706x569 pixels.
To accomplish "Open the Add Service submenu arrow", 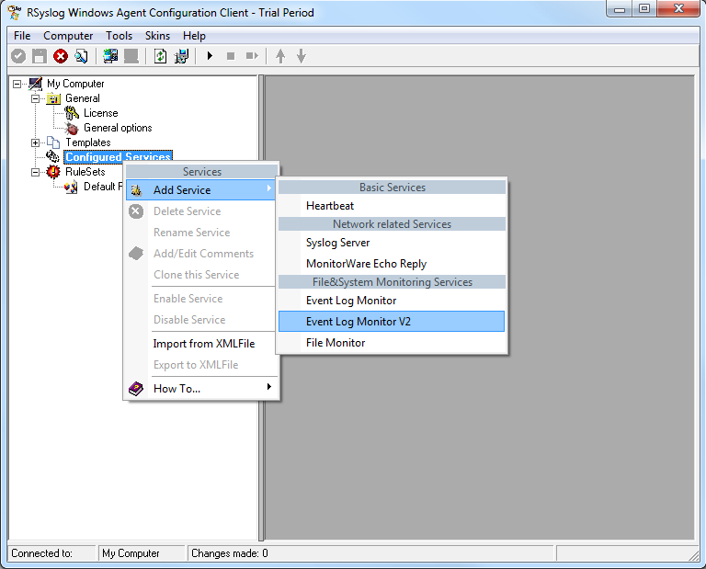I will point(268,188).
